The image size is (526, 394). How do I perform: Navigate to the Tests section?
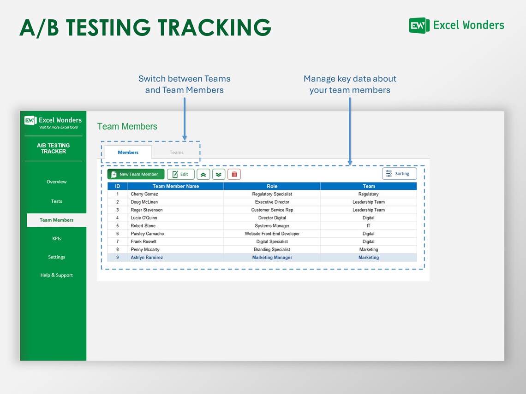56,201
